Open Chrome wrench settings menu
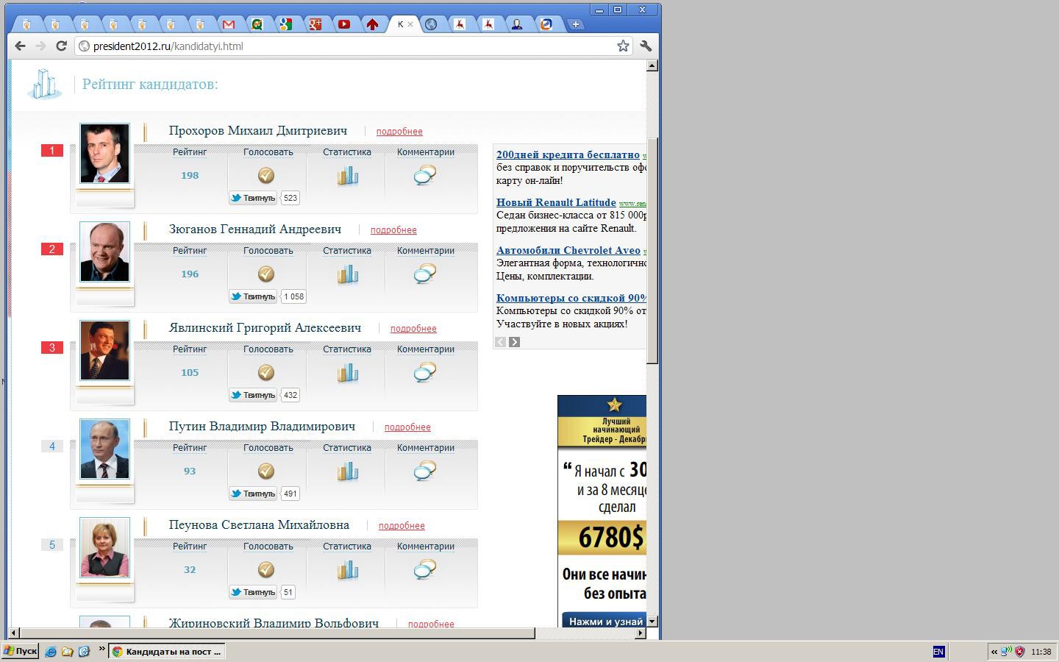Image resolution: width=1059 pixels, height=662 pixels. 646,46
